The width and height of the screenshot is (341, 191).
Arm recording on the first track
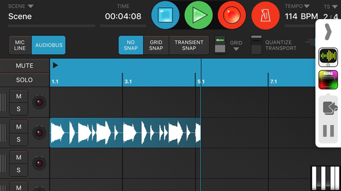tap(39, 102)
